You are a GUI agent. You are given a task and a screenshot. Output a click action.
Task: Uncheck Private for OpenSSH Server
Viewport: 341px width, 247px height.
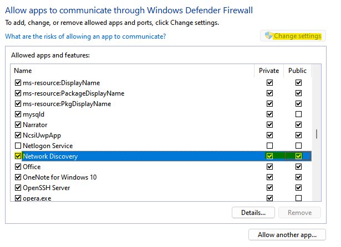(x=269, y=188)
